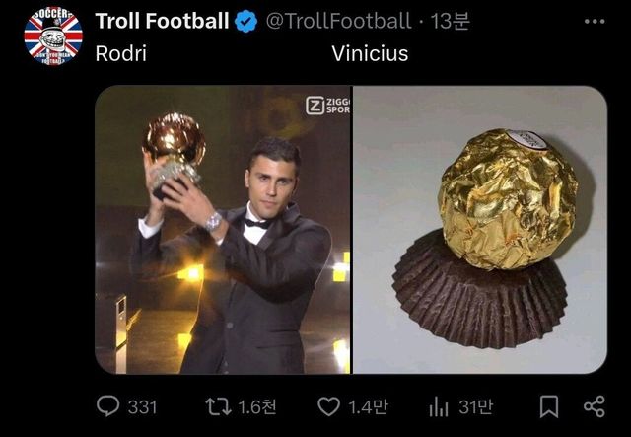The width and height of the screenshot is (631, 437).
Task: Click the 31만 view count
Action: [477, 406]
